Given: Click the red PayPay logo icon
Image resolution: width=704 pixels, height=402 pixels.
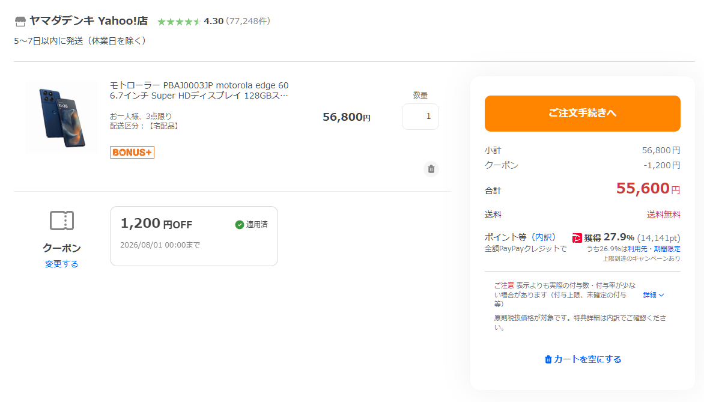Looking at the screenshot, I should tap(577, 238).
